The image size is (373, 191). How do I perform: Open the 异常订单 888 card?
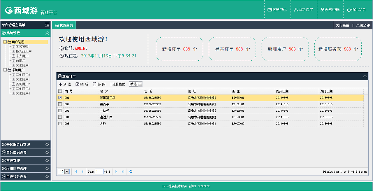click(232, 49)
